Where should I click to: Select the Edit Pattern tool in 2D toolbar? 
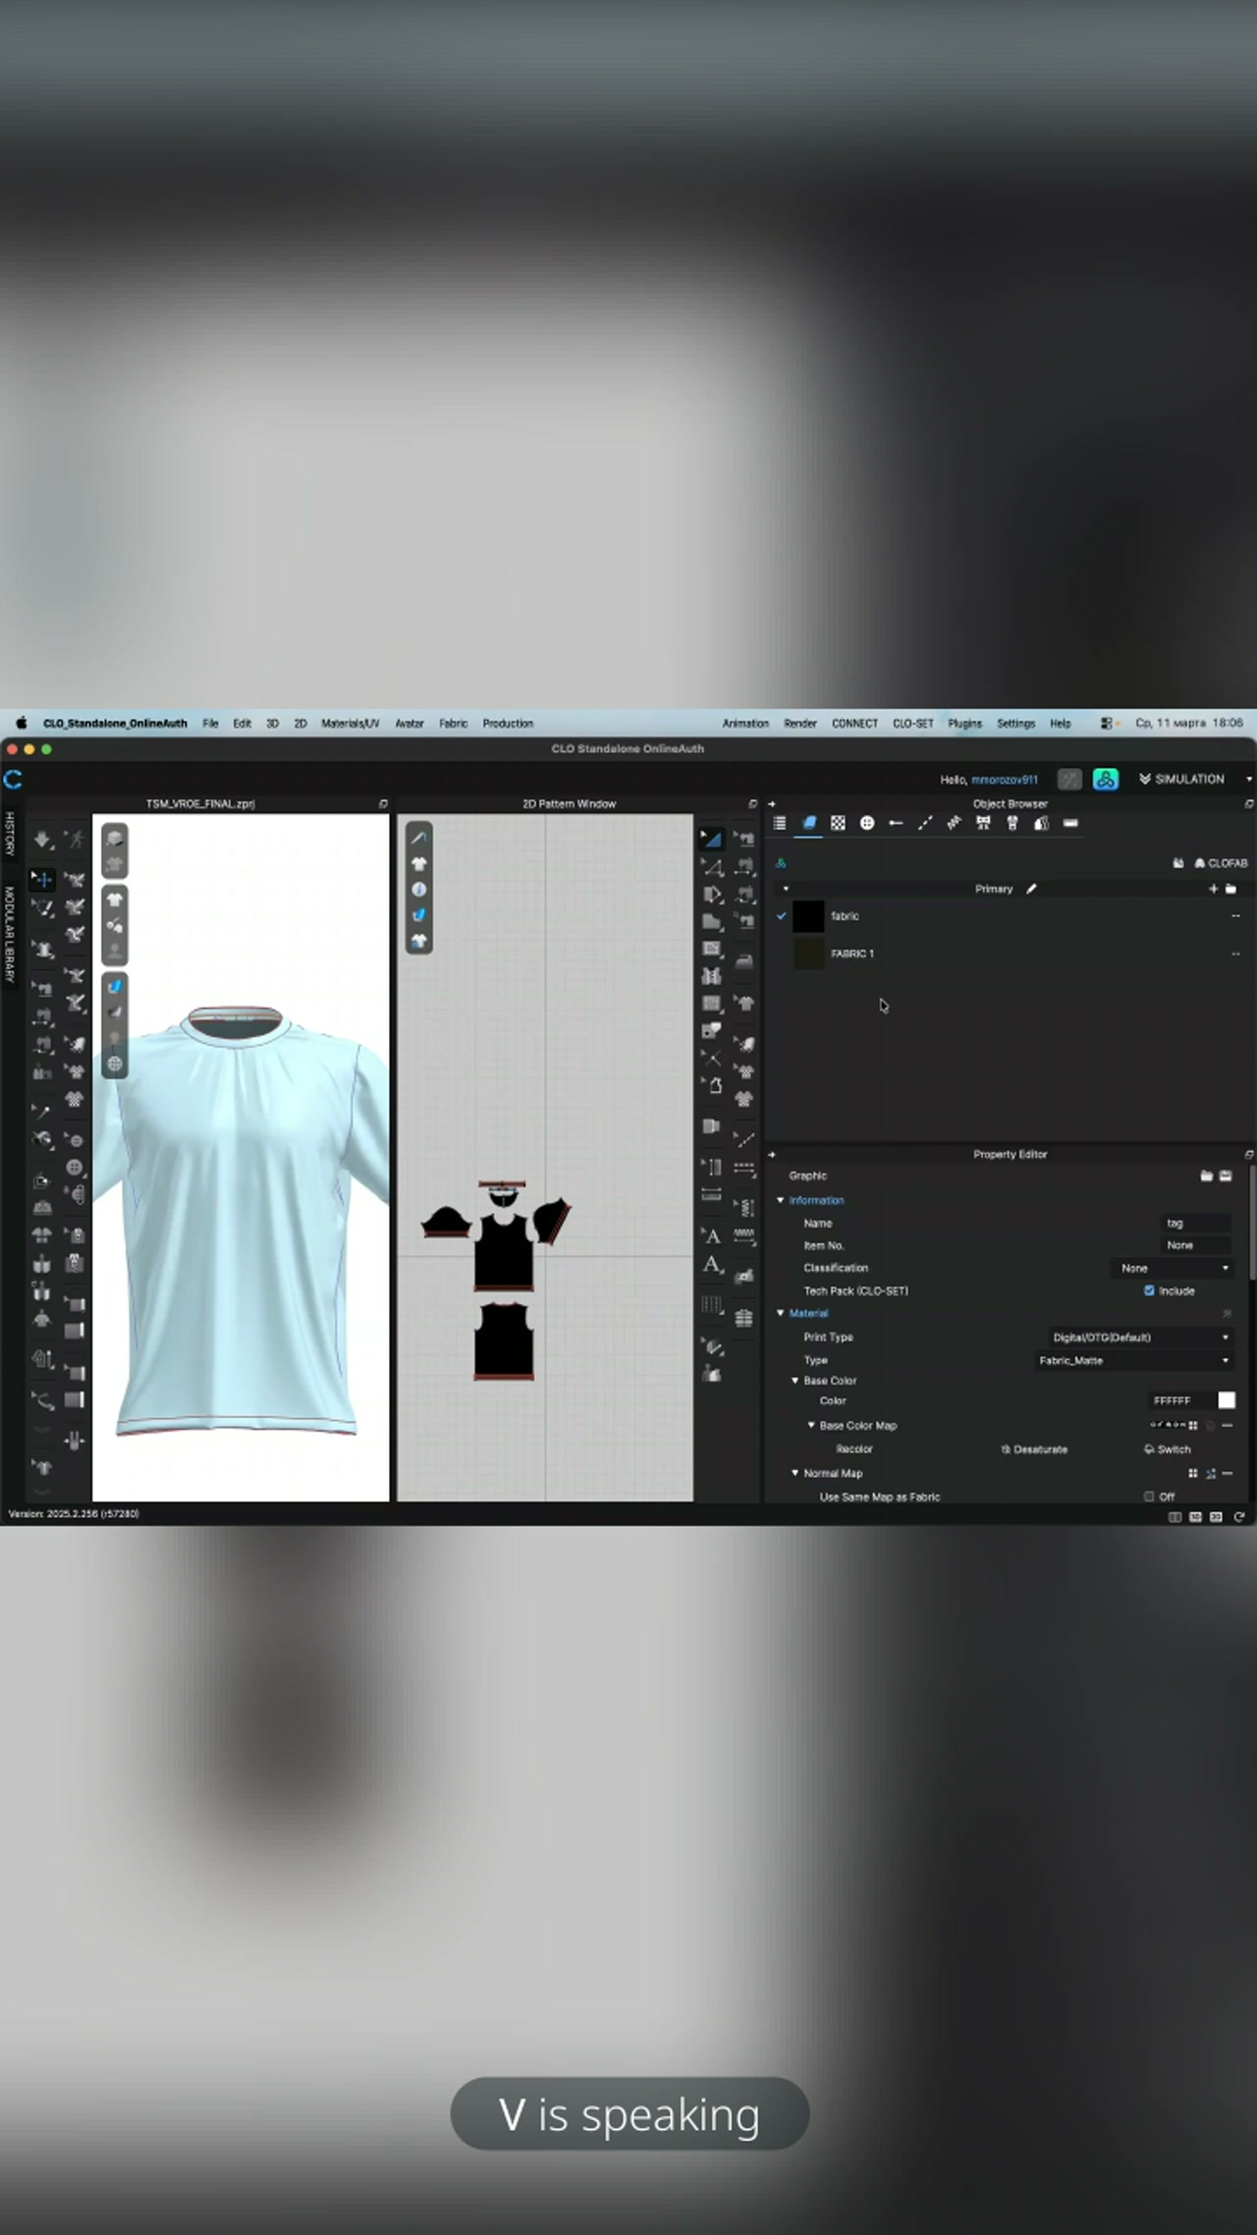[711, 839]
